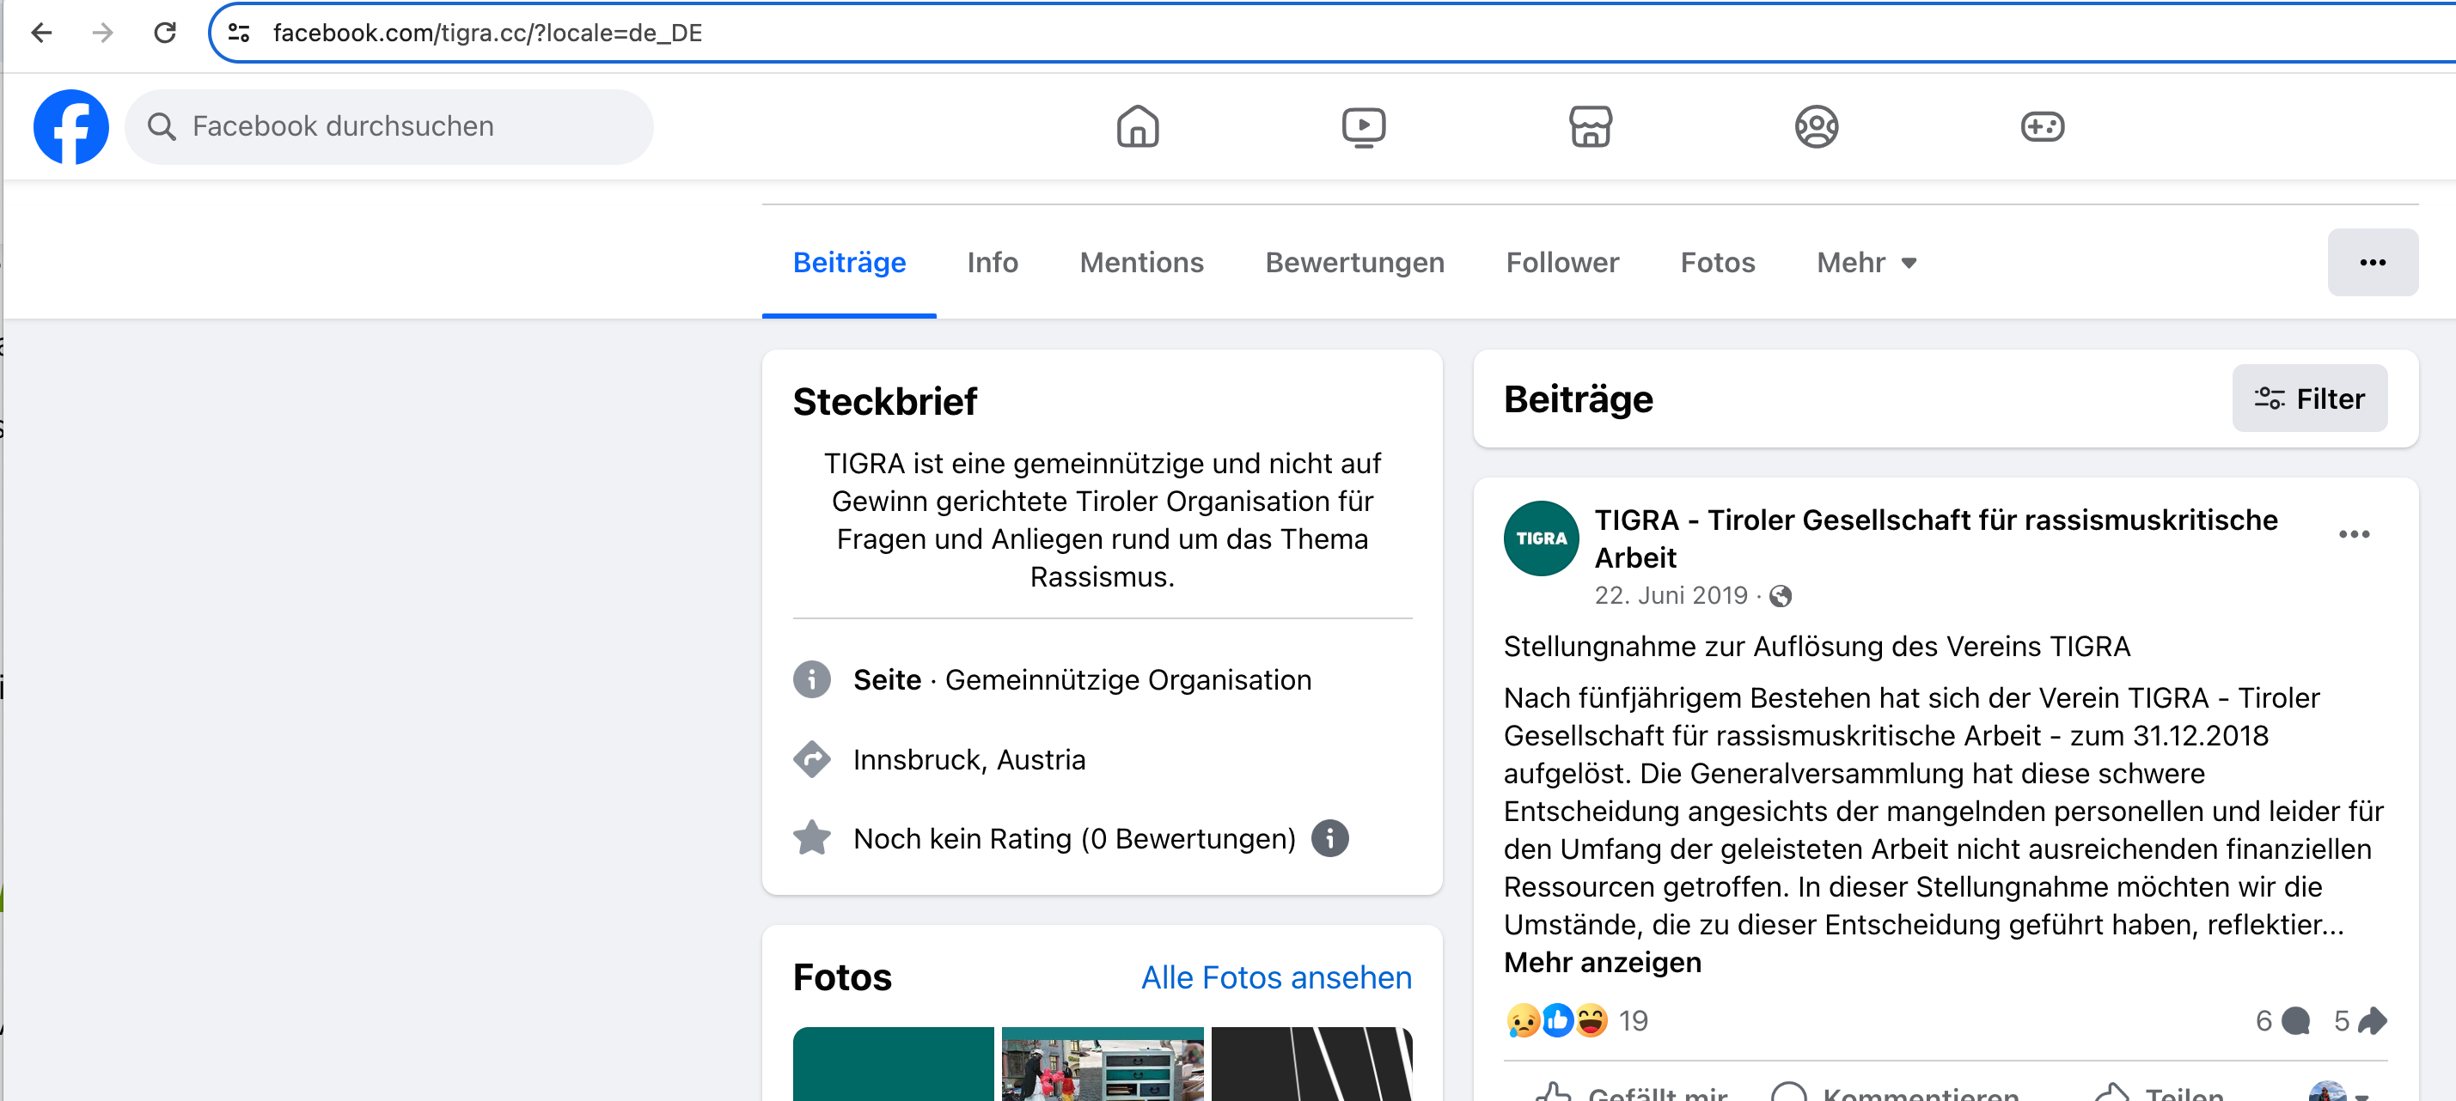Open the Fotos tab

tap(1717, 263)
